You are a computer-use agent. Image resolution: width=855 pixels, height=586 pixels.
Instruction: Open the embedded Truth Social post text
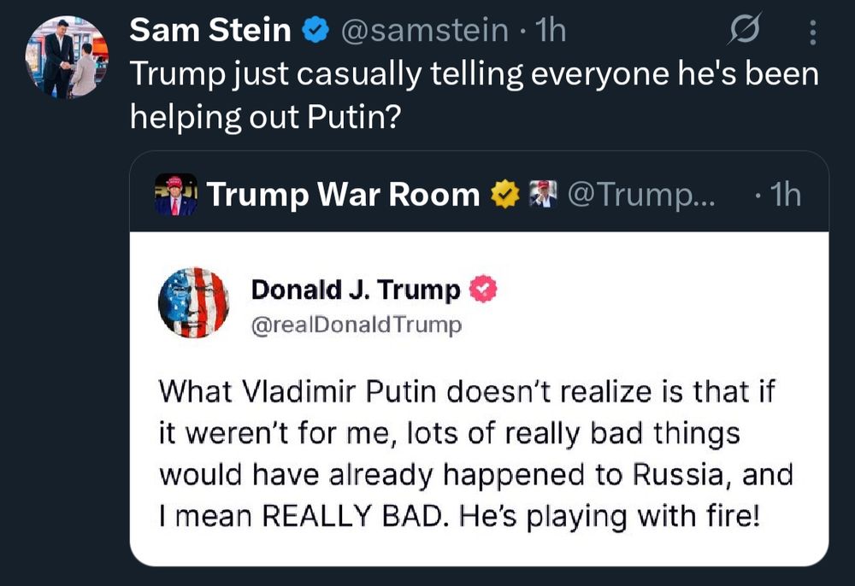pyautogui.click(x=475, y=454)
